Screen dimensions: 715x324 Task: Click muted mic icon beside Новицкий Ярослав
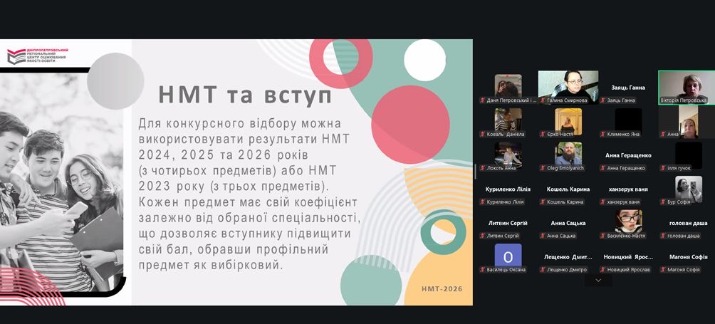point(602,270)
